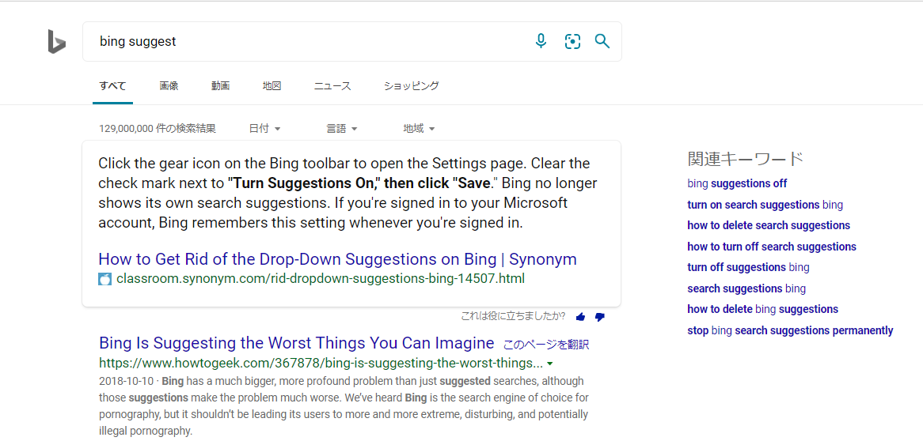Select 'search suggestions bing' keyword

click(746, 288)
